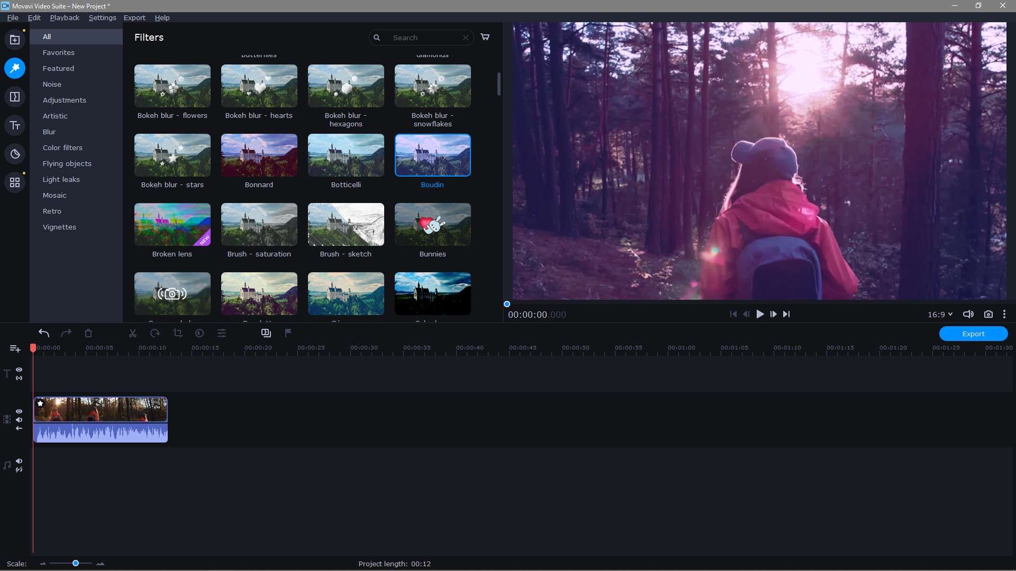Viewport: 1016px width, 571px height.
Task: Expand the Blur filter category
Action: [x=49, y=132]
